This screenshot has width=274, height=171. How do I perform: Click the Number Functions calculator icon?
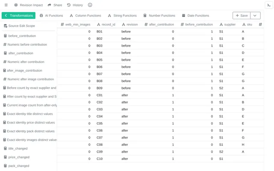145,15
